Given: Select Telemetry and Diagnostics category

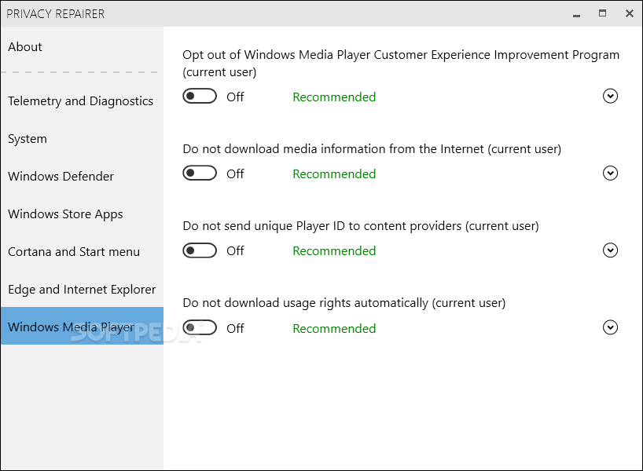Looking at the screenshot, I should point(80,101).
